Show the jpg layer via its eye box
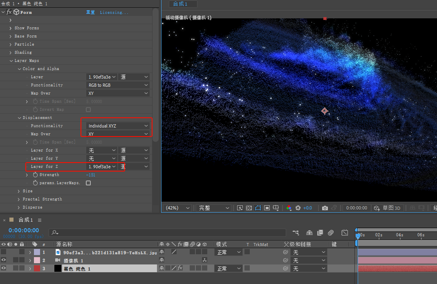Screen dimensions: 437x284 (x=3, y=252)
